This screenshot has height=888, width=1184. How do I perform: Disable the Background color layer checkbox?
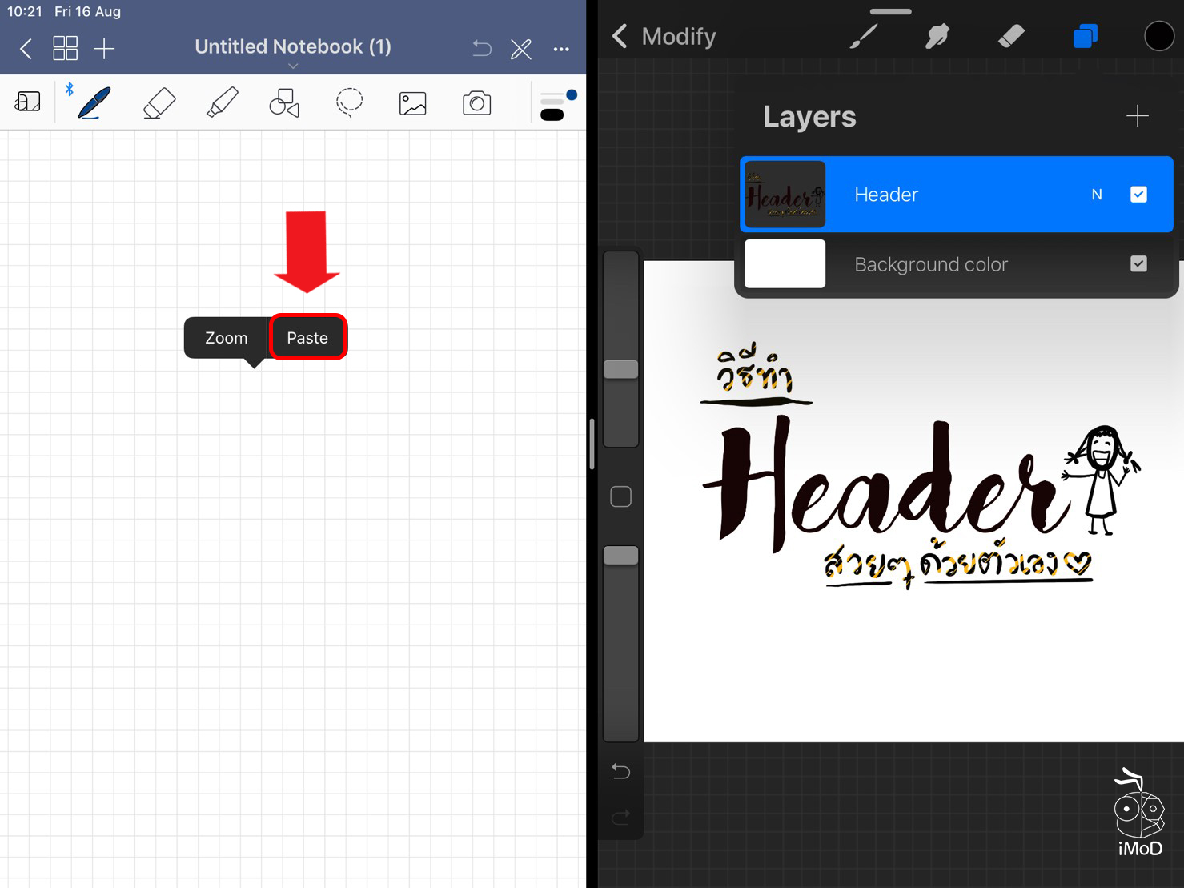click(x=1138, y=263)
